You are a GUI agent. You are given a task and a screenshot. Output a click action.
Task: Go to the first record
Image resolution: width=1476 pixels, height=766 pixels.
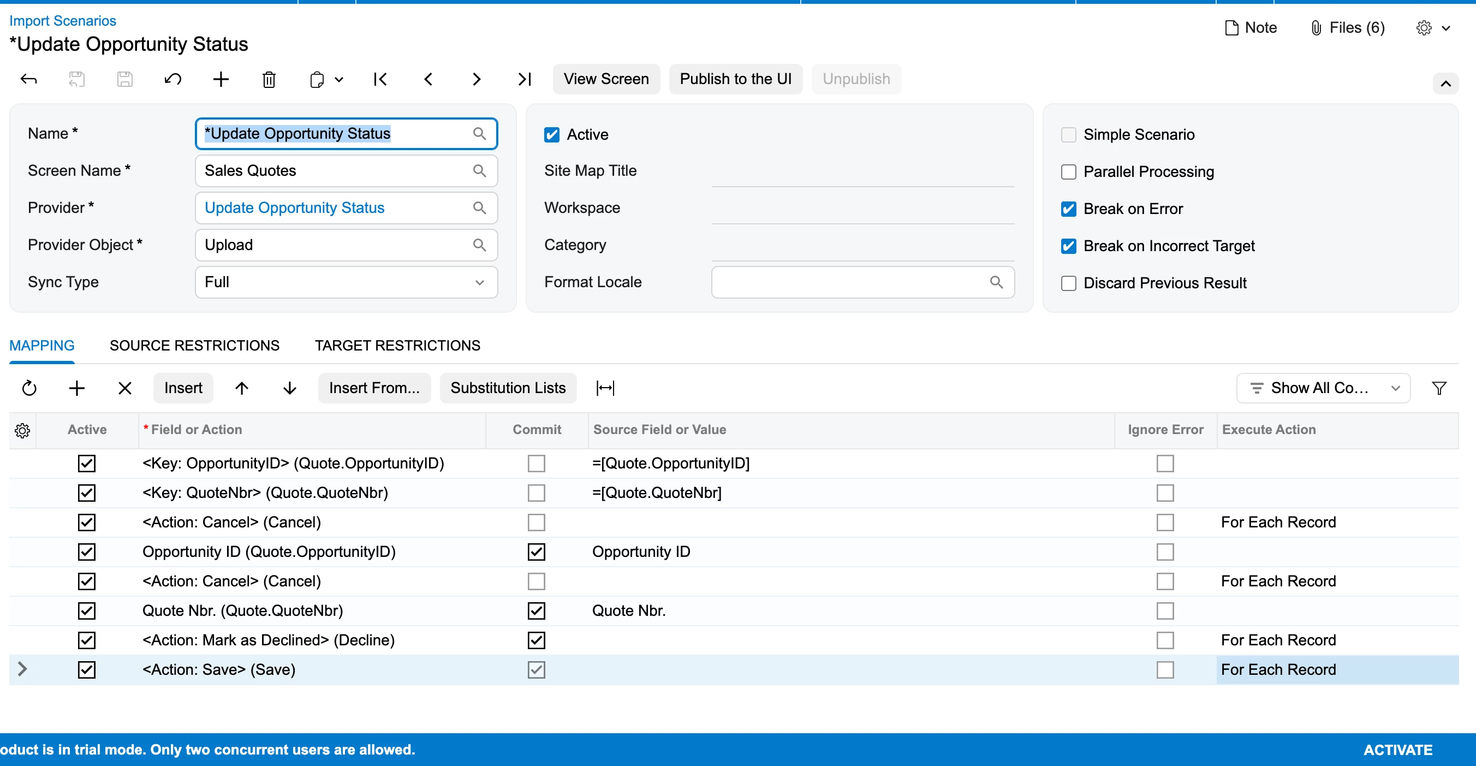380,79
